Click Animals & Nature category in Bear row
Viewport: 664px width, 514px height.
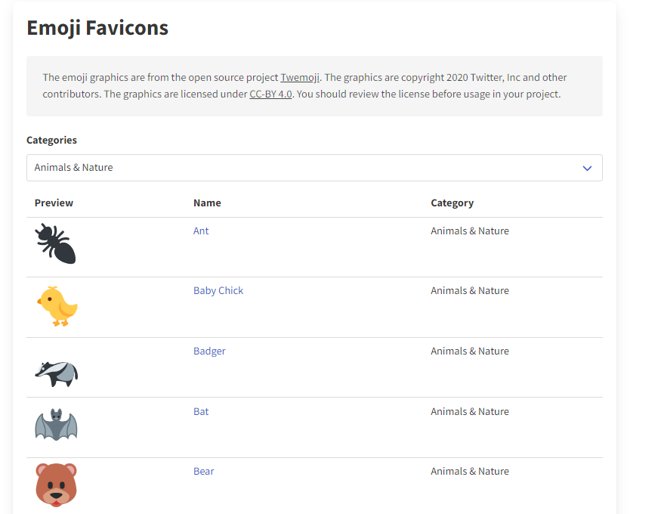[x=470, y=471]
